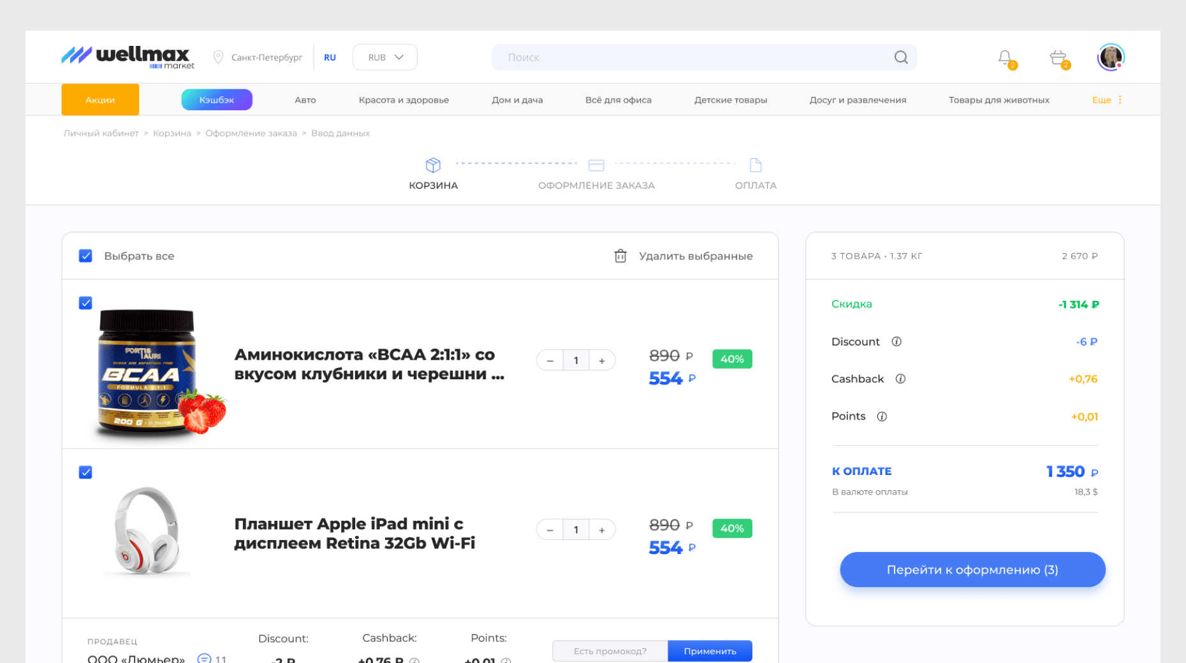The image size is (1186, 663).
Task: Select the Авто category
Action: 305,100
